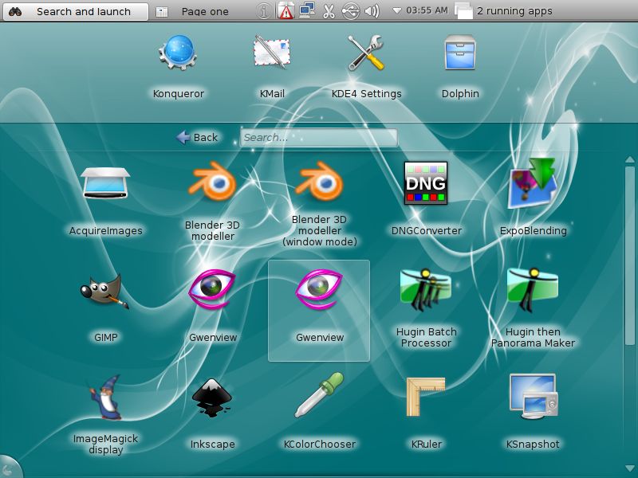Image resolution: width=638 pixels, height=478 pixels.
Task: Go back using the Back button
Action: point(197,137)
